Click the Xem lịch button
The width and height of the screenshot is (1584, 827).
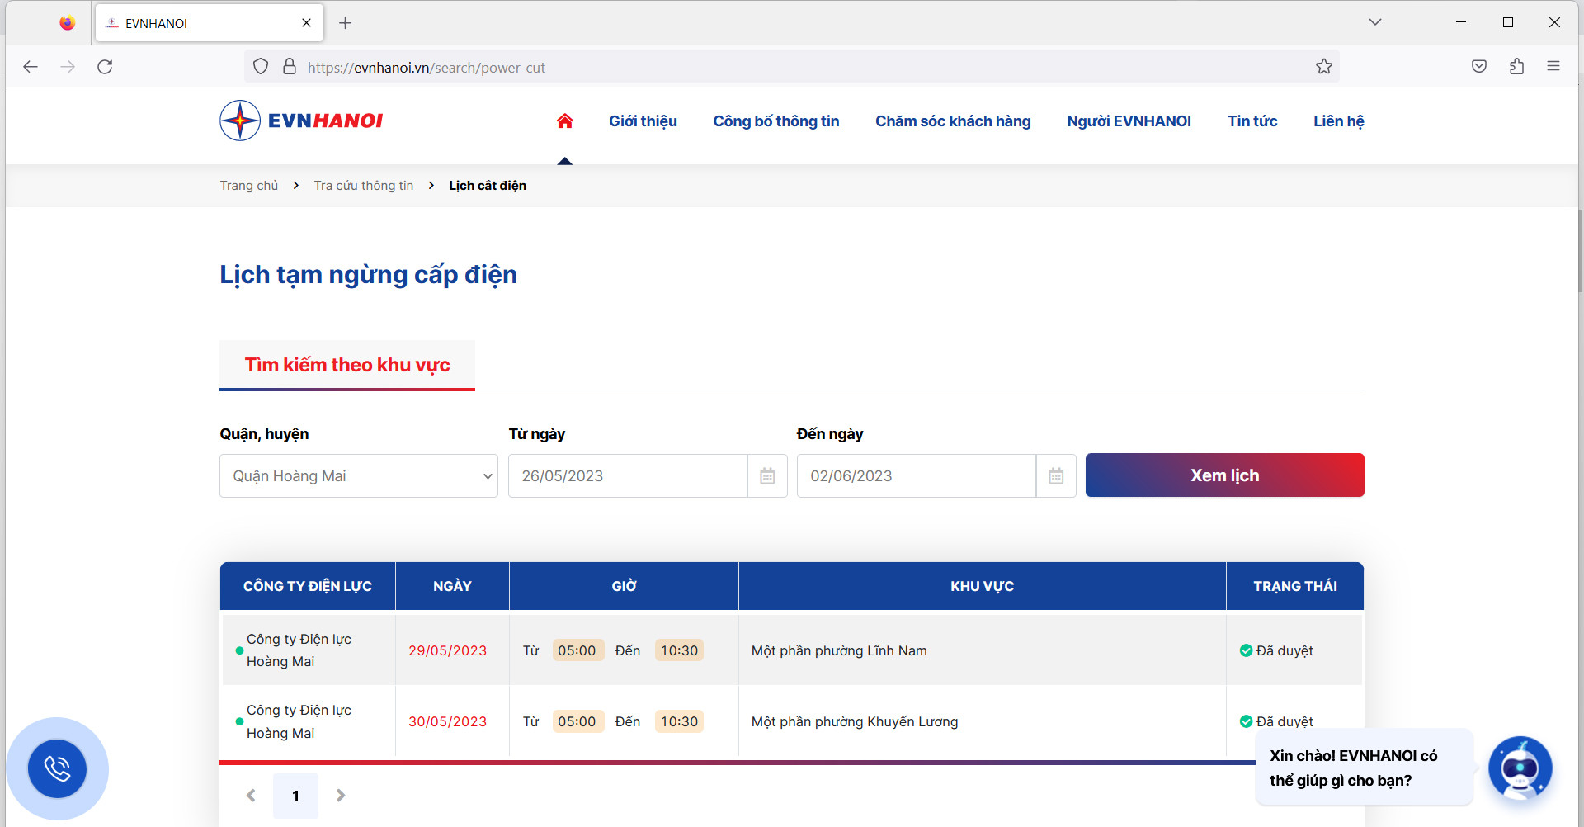click(1224, 475)
